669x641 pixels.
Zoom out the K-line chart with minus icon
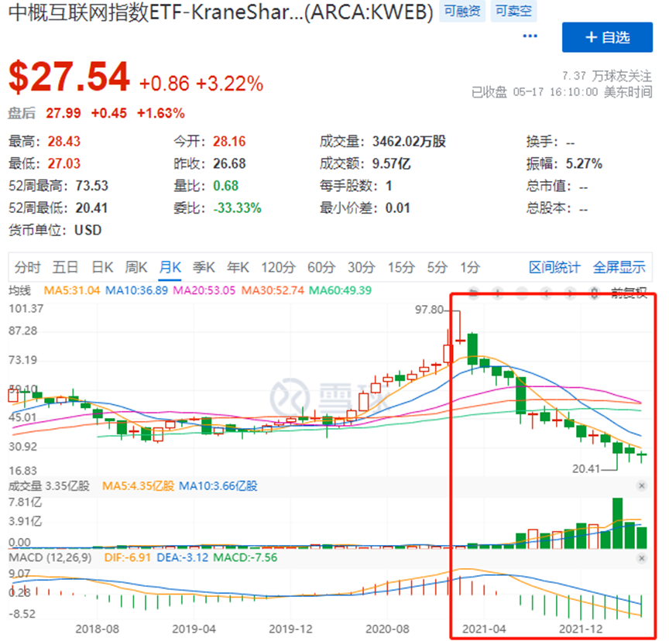pyautogui.click(x=521, y=293)
